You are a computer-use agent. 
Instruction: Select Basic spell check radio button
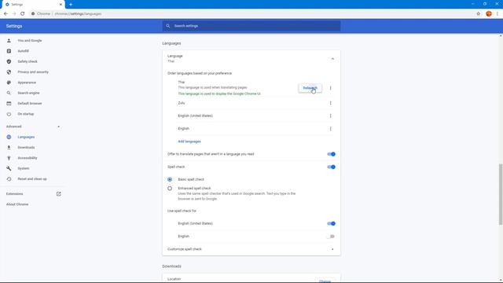pyautogui.click(x=170, y=179)
